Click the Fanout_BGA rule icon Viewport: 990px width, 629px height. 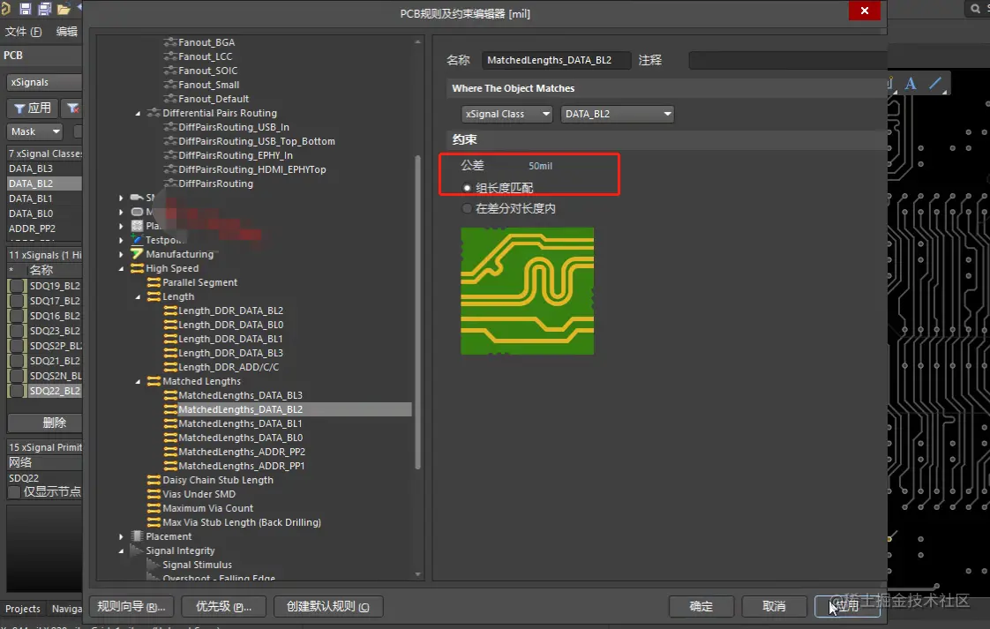pos(169,42)
